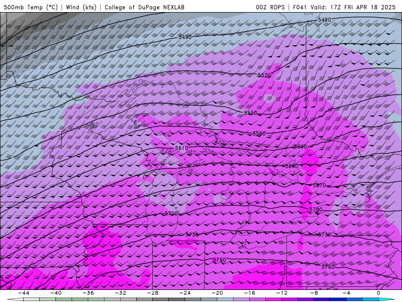
Task: Click the -12 legend value
Action: pyautogui.click(x=282, y=293)
